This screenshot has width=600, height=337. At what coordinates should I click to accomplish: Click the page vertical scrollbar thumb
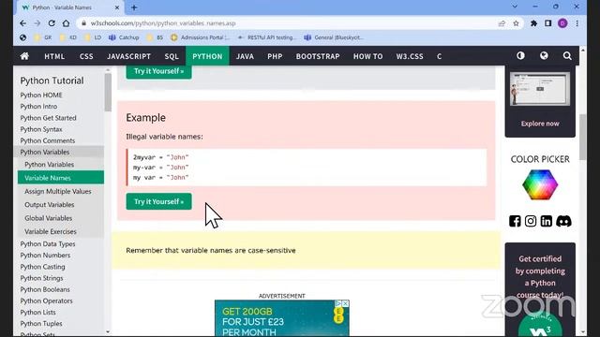pyautogui.click(x=583, y=137)
